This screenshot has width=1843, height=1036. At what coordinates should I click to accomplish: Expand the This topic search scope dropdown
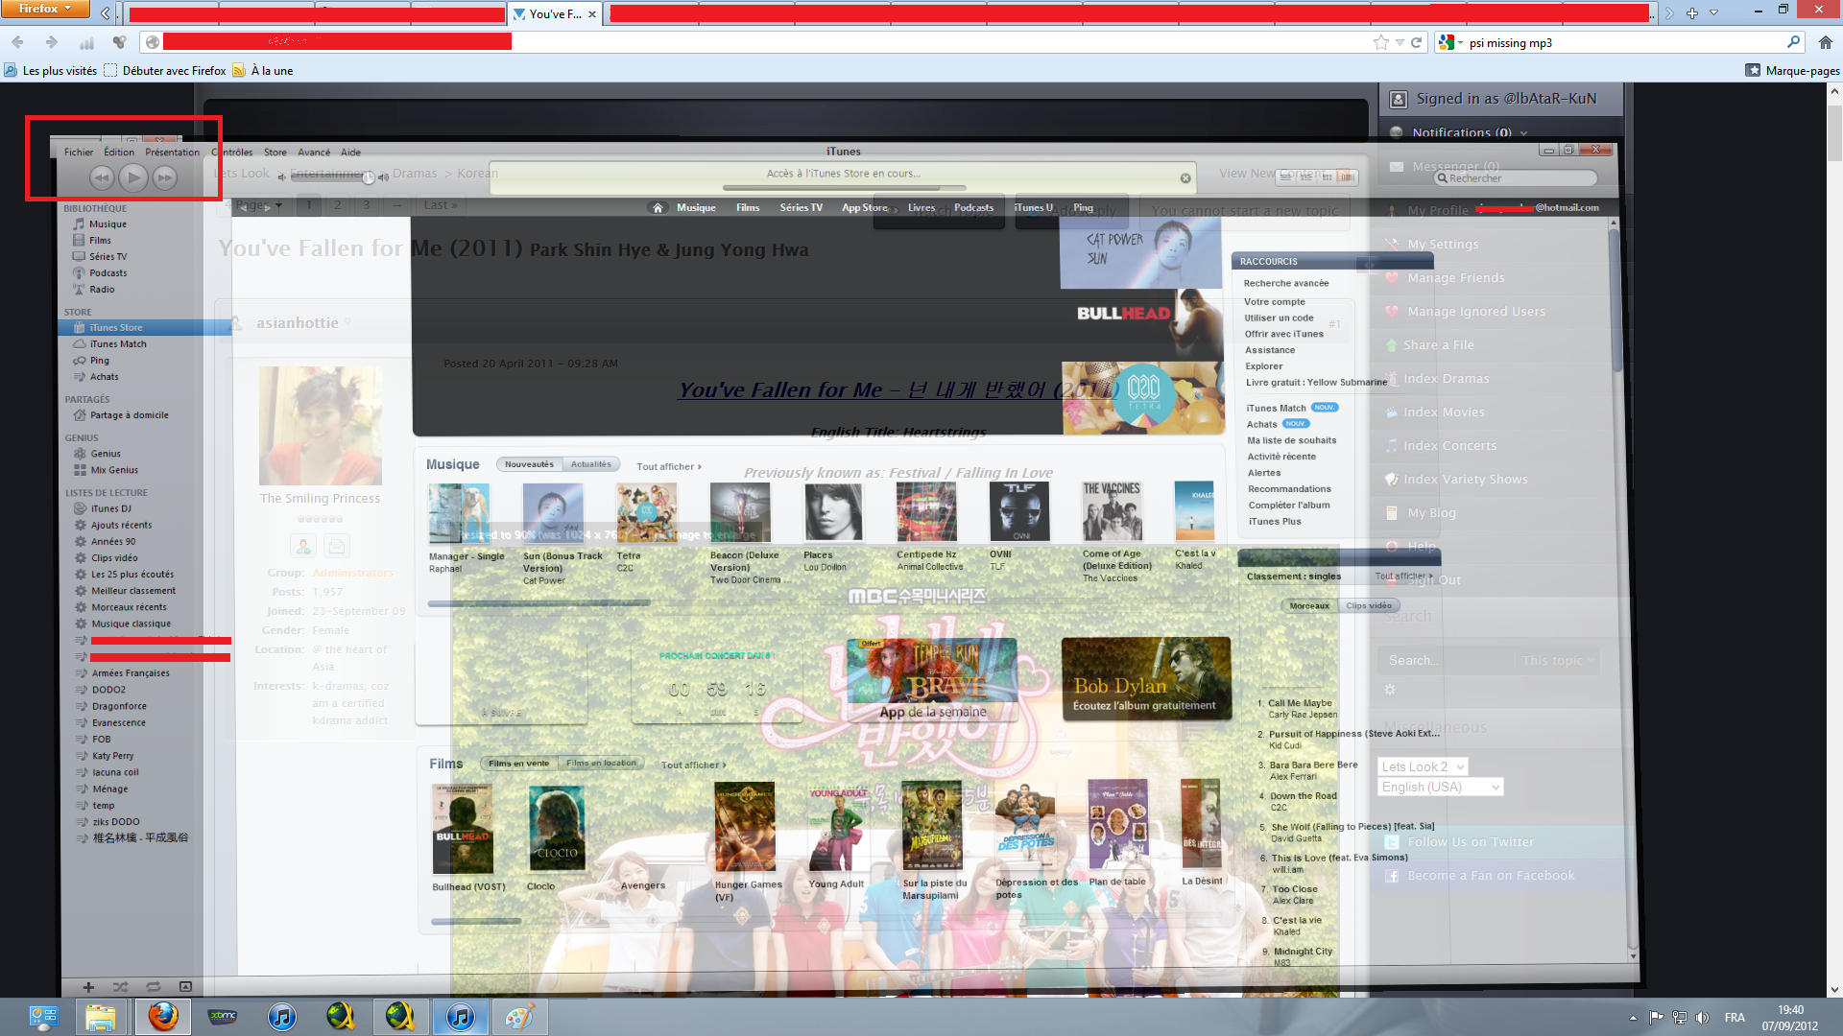click(x=1558, y=661)
